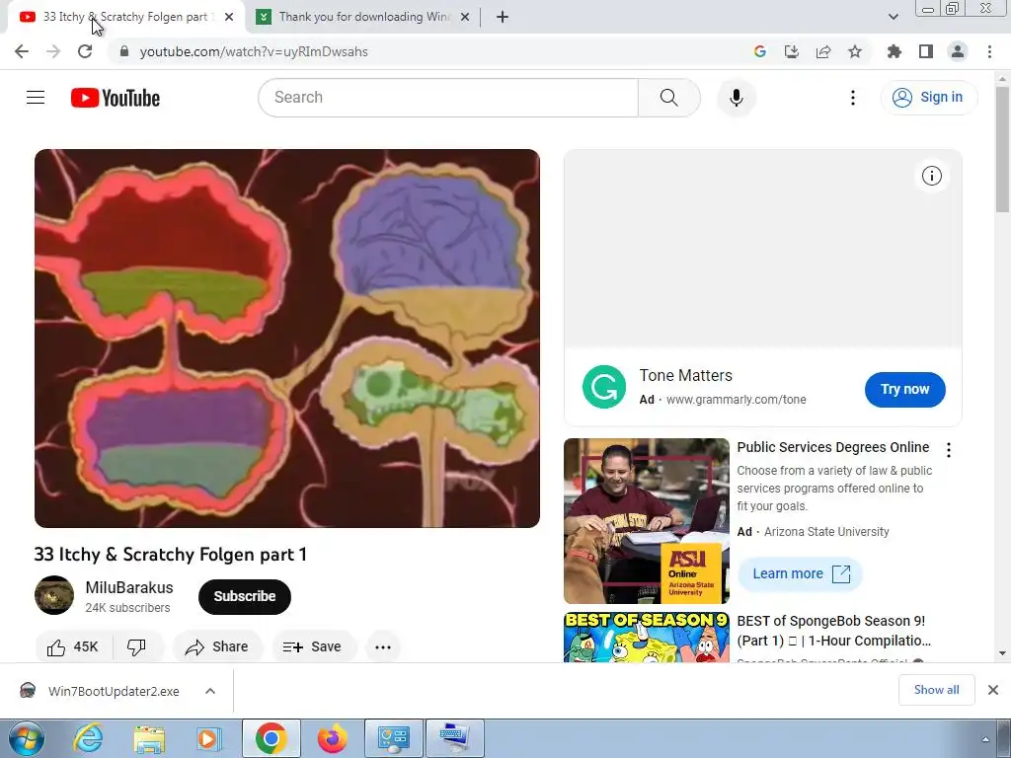
Task: Open the YouTube hamburger guide menu
Action: click(x=36, y=98)
